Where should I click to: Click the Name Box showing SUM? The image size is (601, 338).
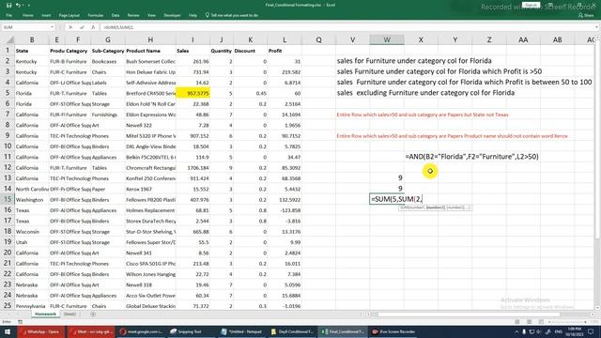(x=26, y=27)
